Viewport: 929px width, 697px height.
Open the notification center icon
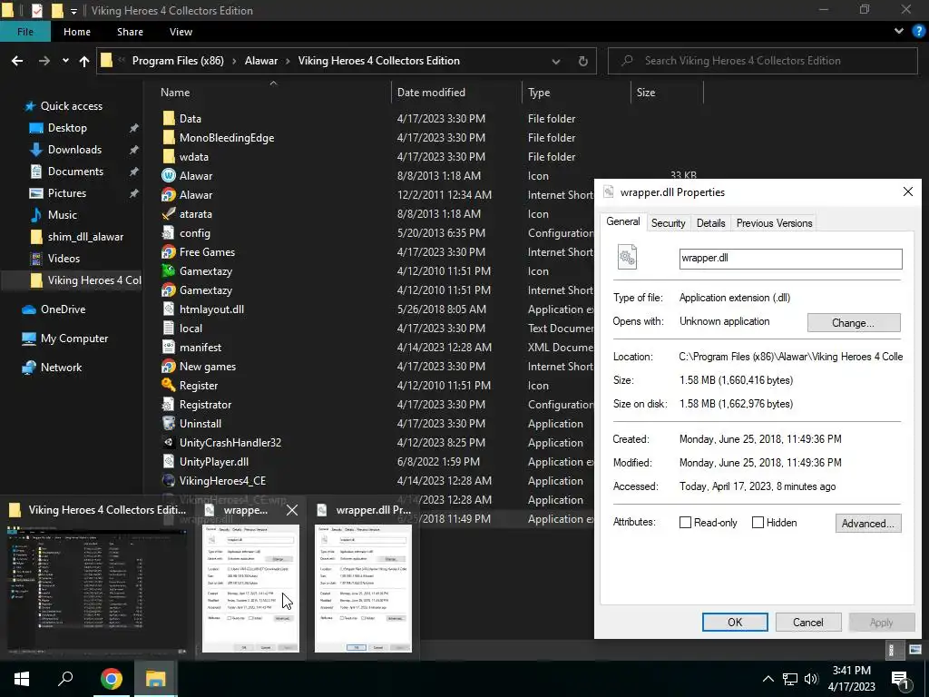[x=901, y=679]
